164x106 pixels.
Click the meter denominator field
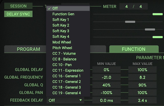140,6
